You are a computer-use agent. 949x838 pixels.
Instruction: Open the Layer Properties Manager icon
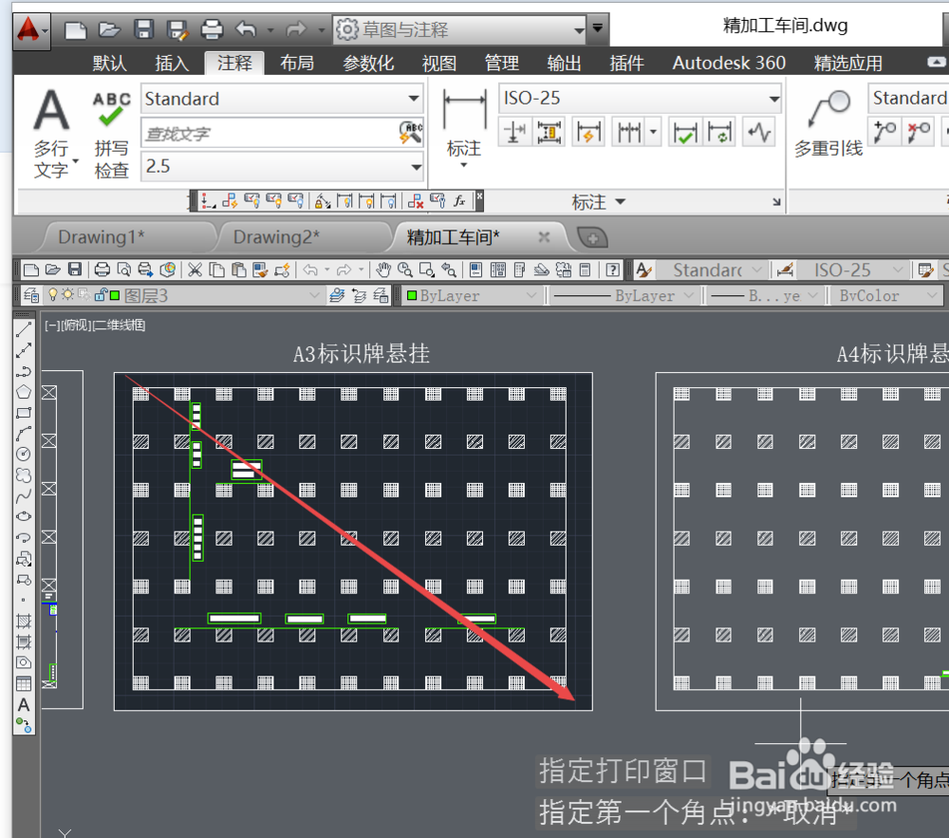point(31,295)
